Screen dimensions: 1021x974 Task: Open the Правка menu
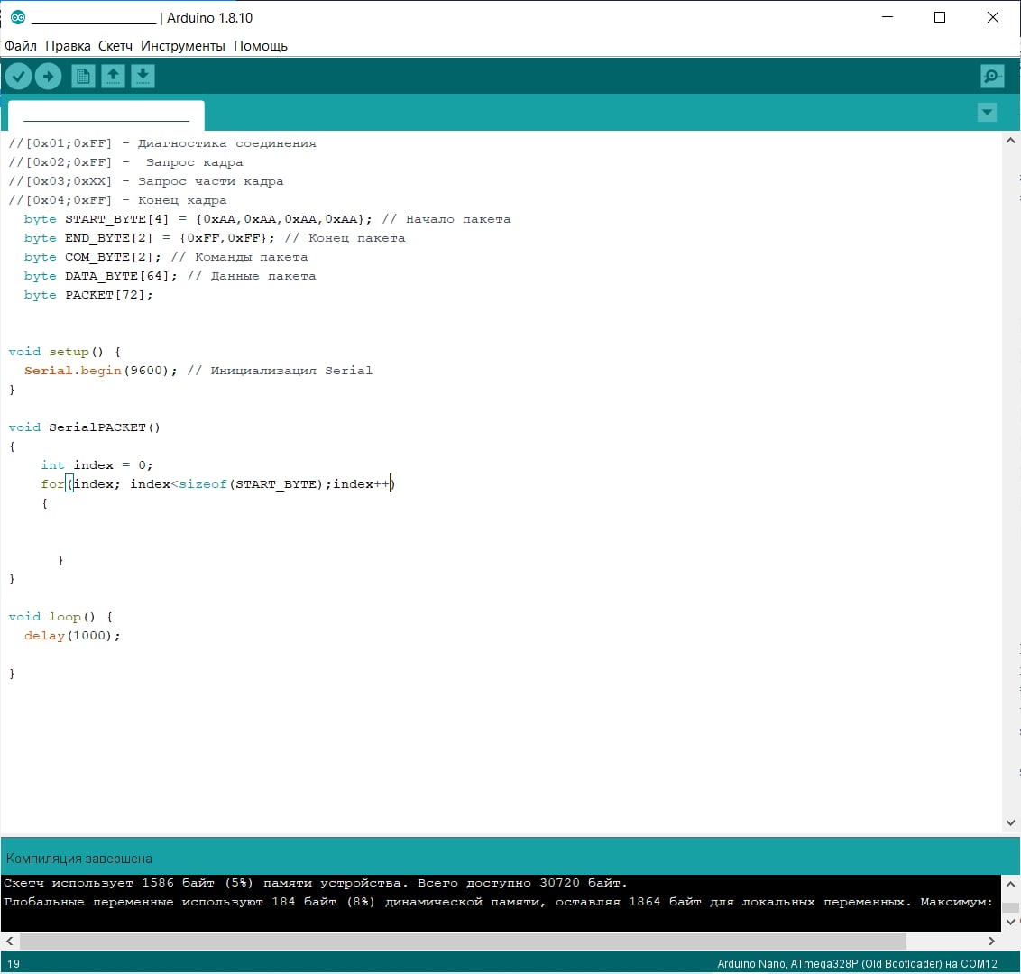point(68,46)
